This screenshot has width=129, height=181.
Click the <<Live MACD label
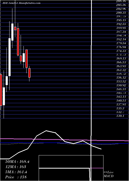(109, 174)
